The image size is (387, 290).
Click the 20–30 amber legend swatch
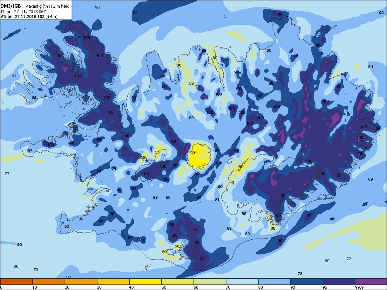81,281
